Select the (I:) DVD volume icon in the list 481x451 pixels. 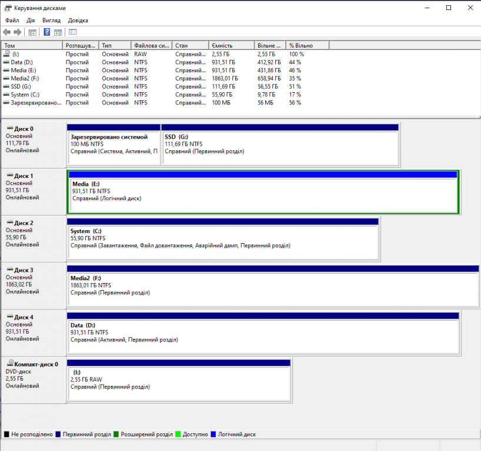6,53
